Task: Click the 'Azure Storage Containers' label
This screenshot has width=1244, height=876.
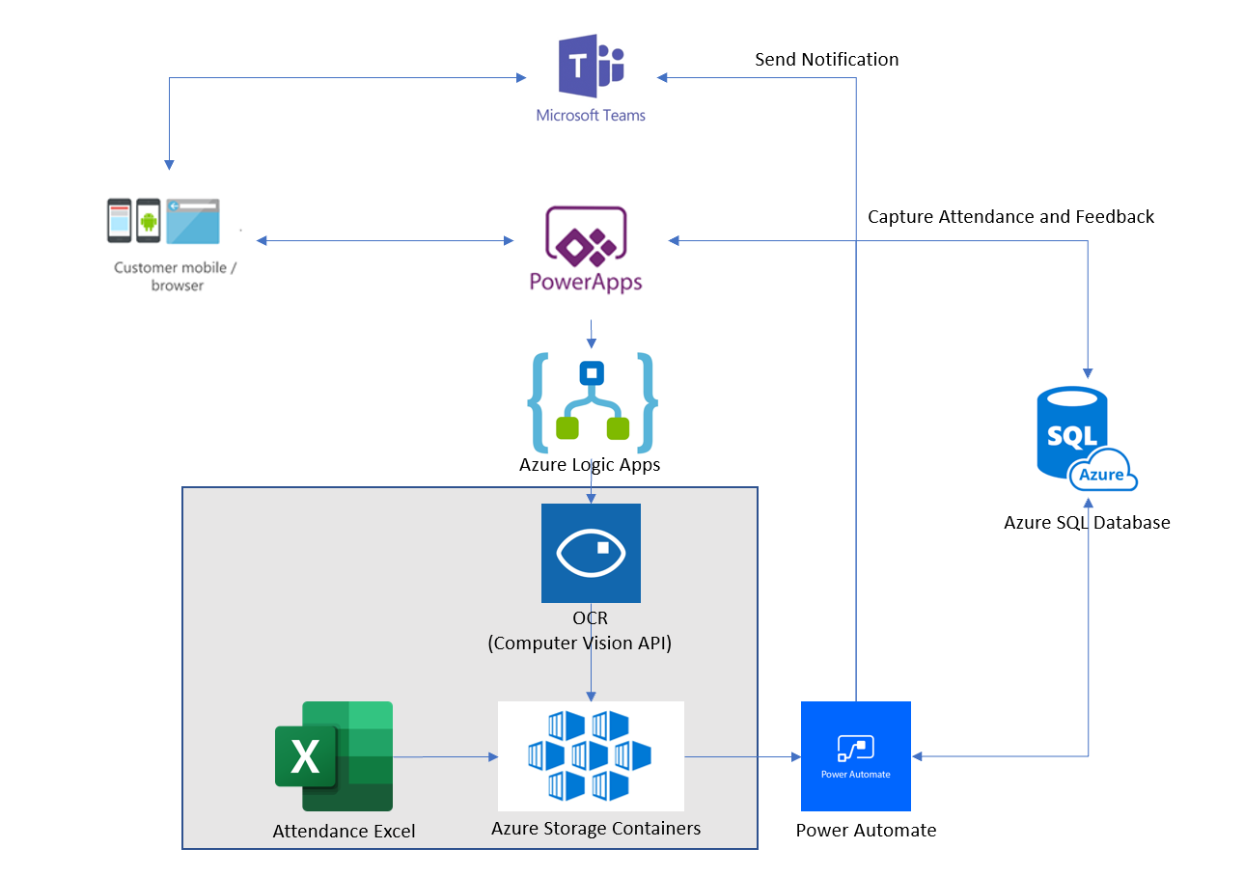Action: pos(596,829)
